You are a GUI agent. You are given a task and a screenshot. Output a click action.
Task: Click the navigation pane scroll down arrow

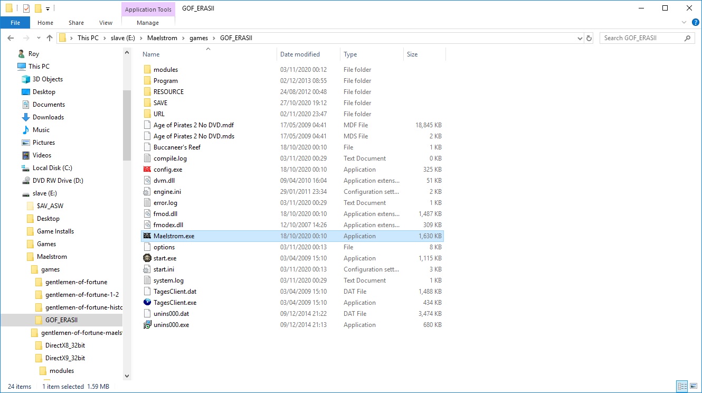click(127, 376)
